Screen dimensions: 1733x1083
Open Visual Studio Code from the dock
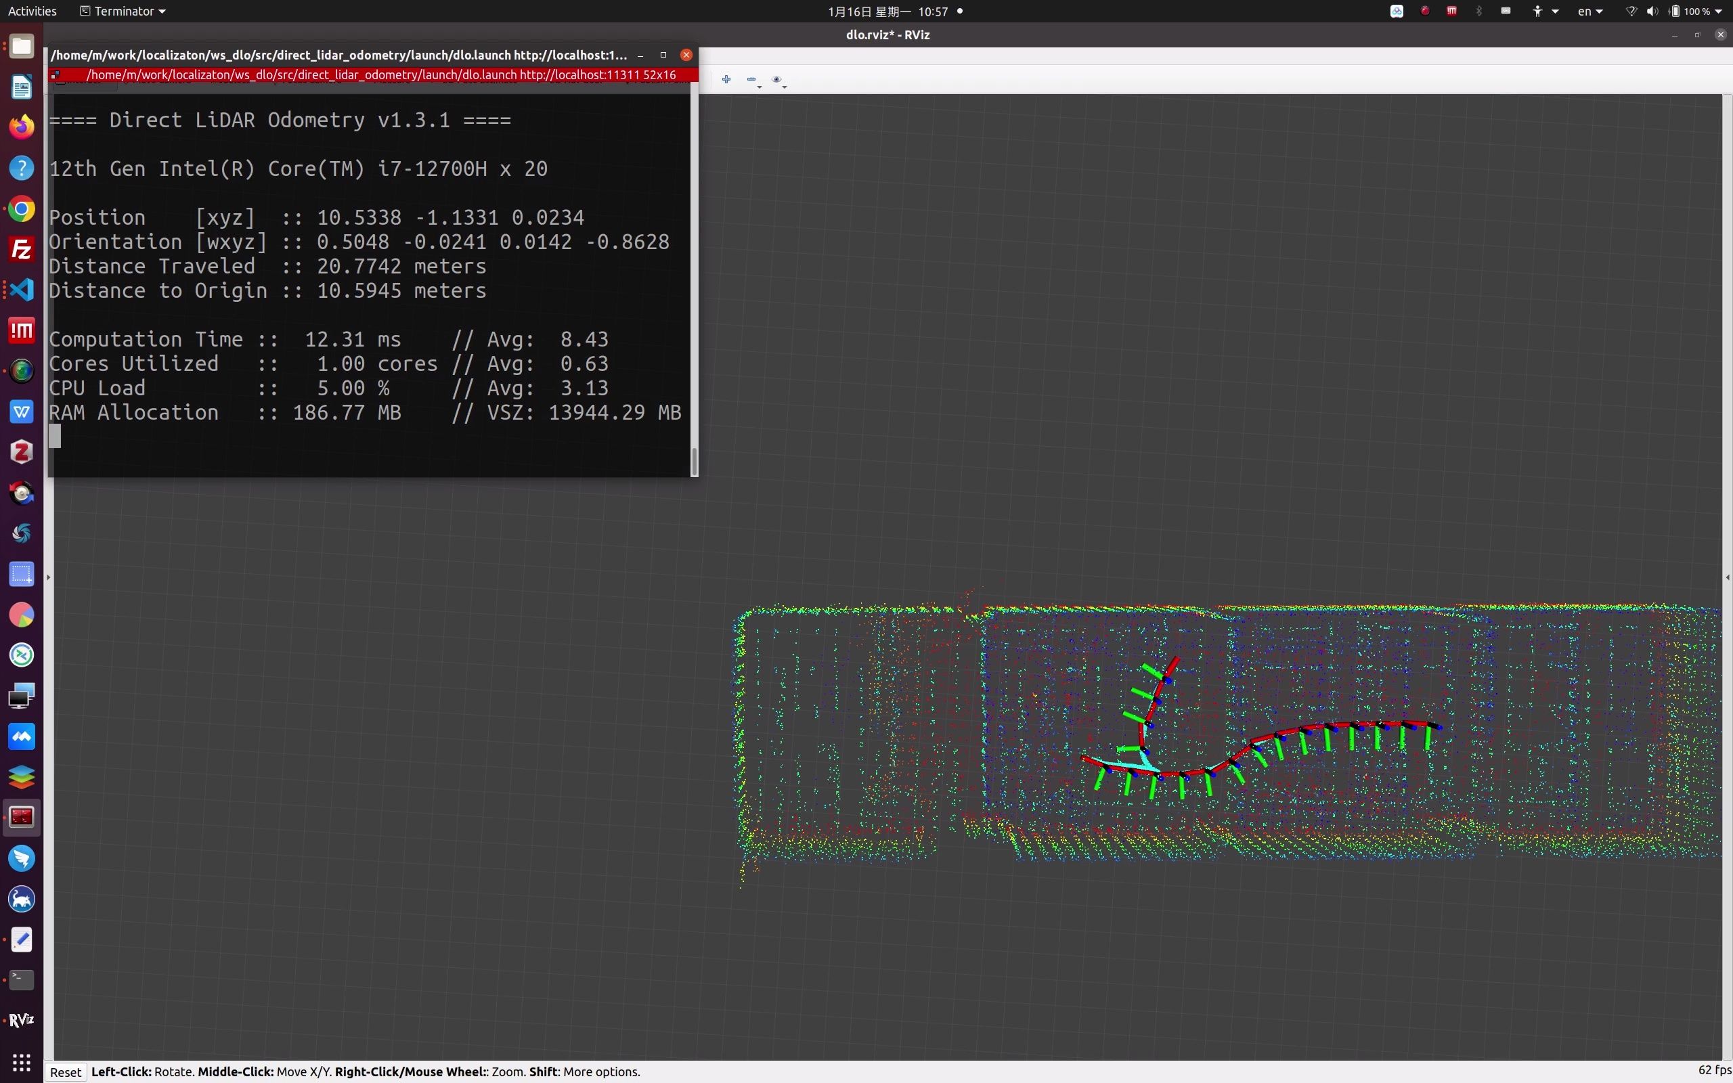22,290
